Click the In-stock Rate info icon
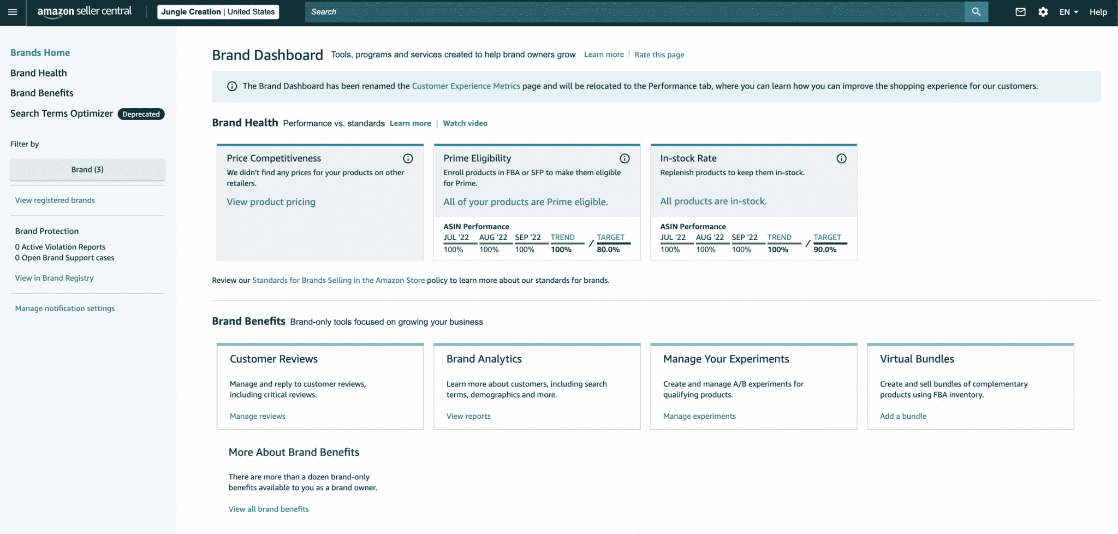The image size is (1118, 534). [841, 158]
